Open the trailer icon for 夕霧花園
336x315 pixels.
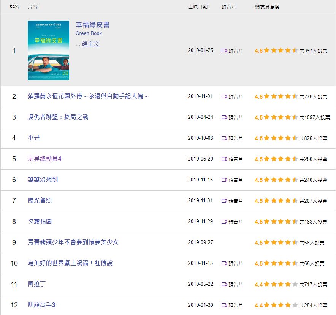224,222
